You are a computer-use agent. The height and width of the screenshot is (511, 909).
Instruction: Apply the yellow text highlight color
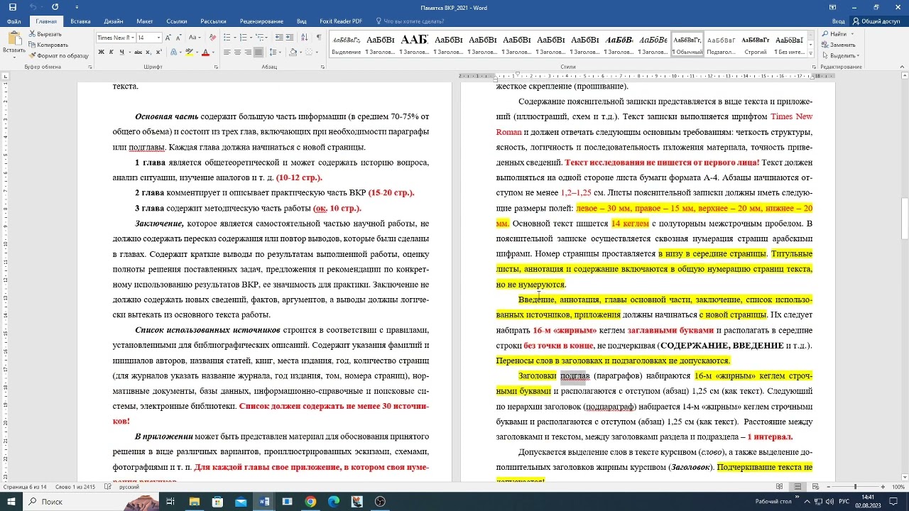coord(189,53)
